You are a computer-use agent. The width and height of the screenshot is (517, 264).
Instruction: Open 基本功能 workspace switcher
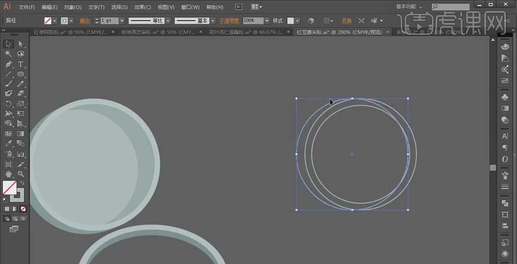pyautogui.click(x=409, y=7)
